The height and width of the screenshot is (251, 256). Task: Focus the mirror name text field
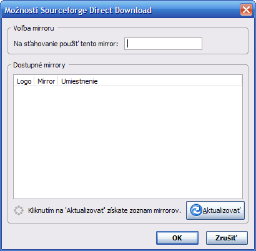[x=163, y=44]
